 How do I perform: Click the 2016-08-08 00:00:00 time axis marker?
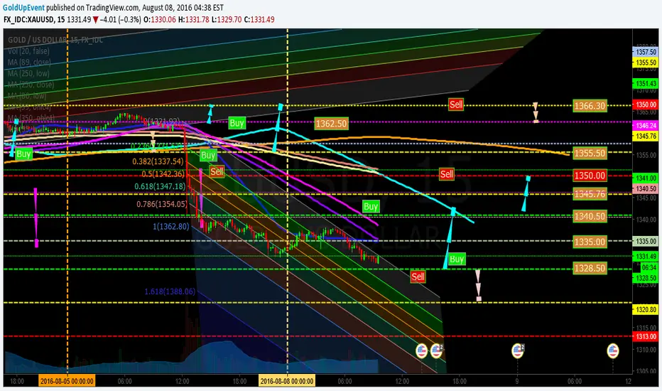[x=287, y=381]
